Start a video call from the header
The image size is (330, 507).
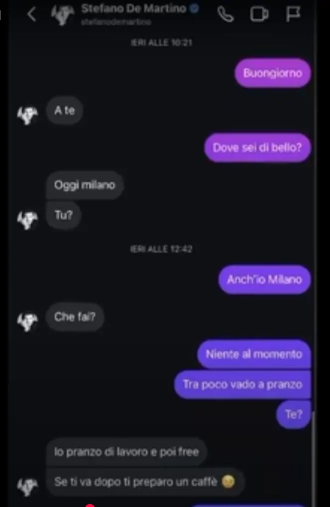(259, 14)
